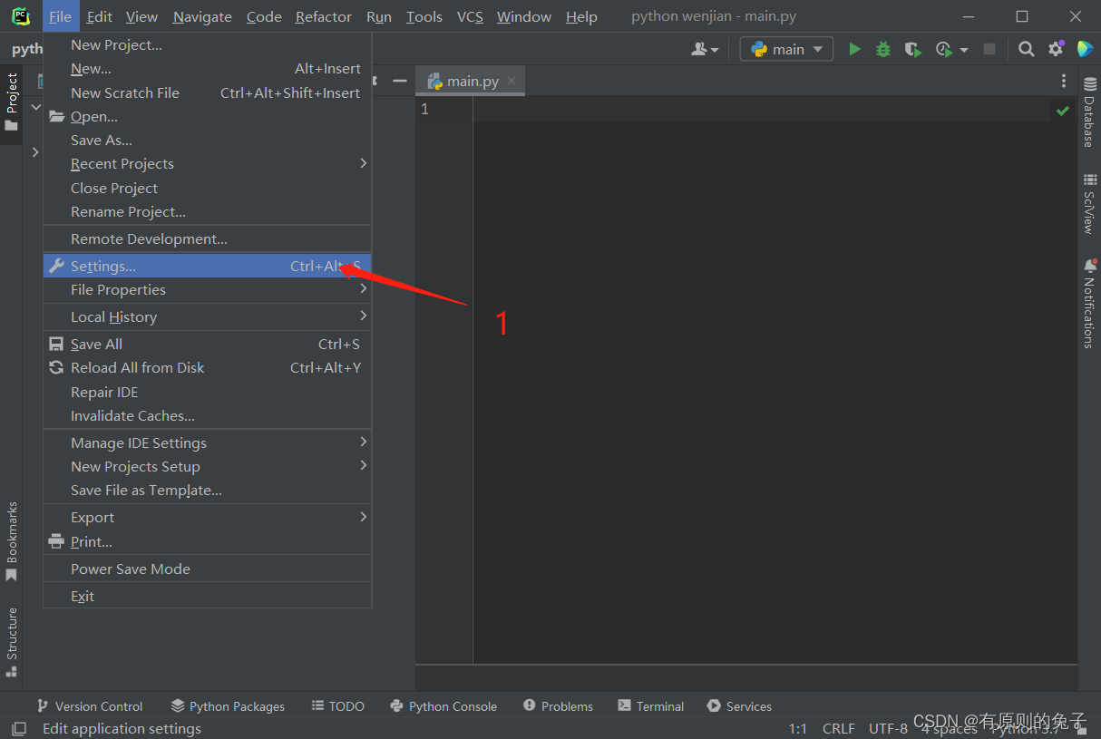Expand the Manage IDE Settings submenu
Image resolution: width=1101 pixels, height=739 pixels.
138,442
